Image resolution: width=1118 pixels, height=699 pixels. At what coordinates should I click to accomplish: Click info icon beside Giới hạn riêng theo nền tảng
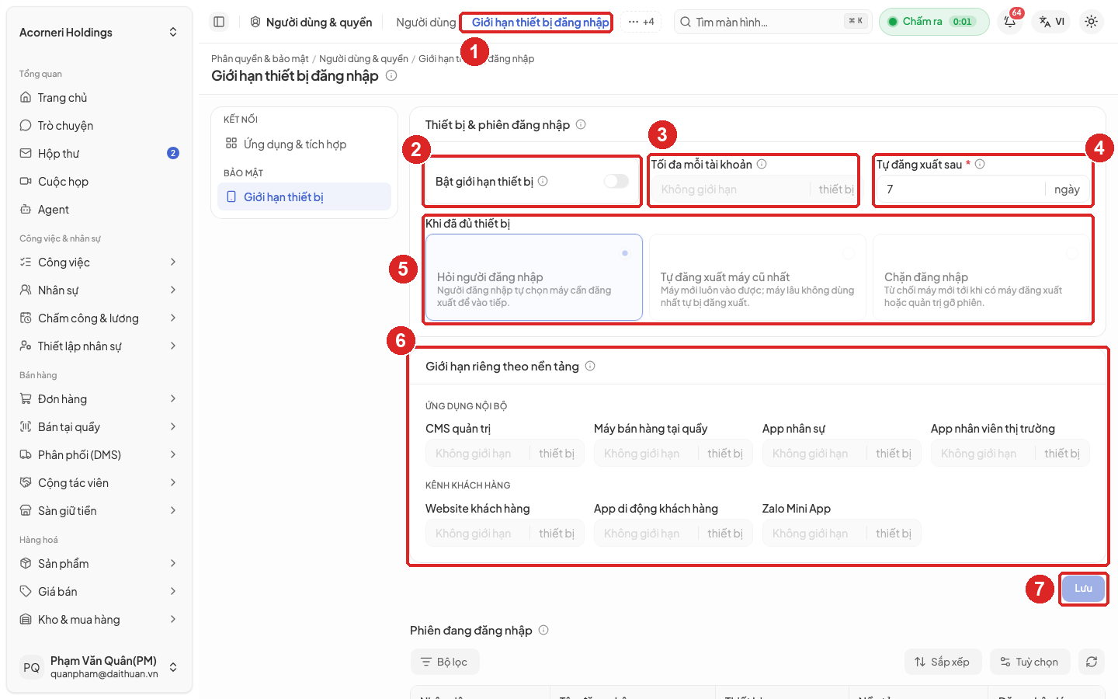(x=590, y=366)
